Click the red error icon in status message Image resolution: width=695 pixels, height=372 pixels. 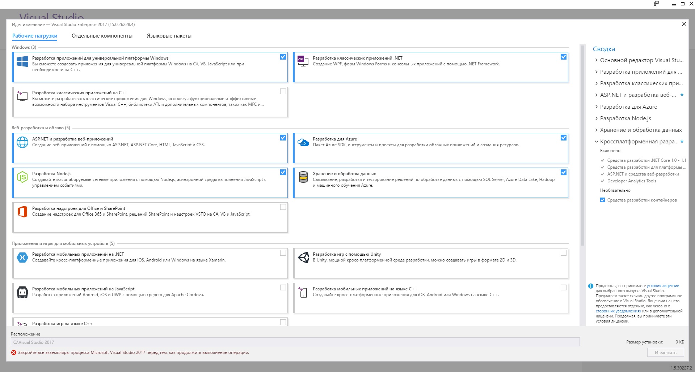[14, 352]
